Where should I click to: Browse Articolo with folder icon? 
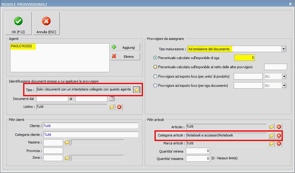tap(271, 127)
